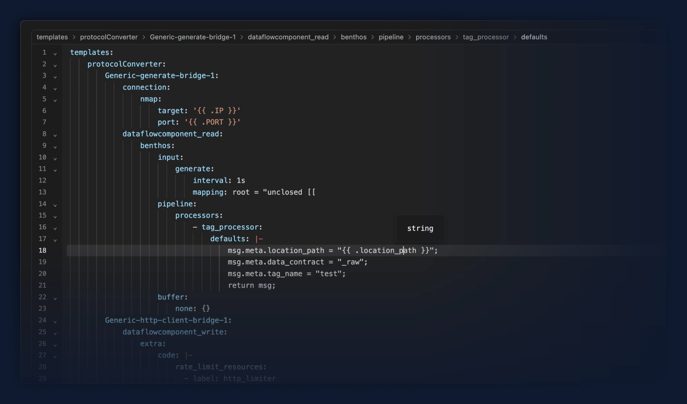Place cursor on connection key

[x=144, y=87]
